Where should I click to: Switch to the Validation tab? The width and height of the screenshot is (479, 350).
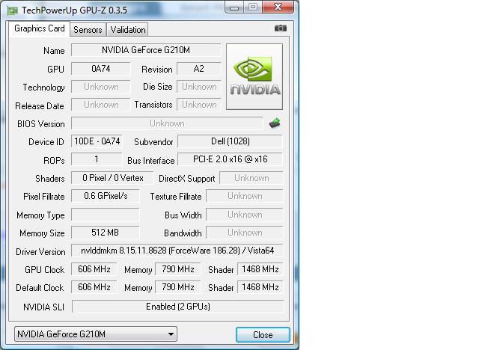click(128, 30)
